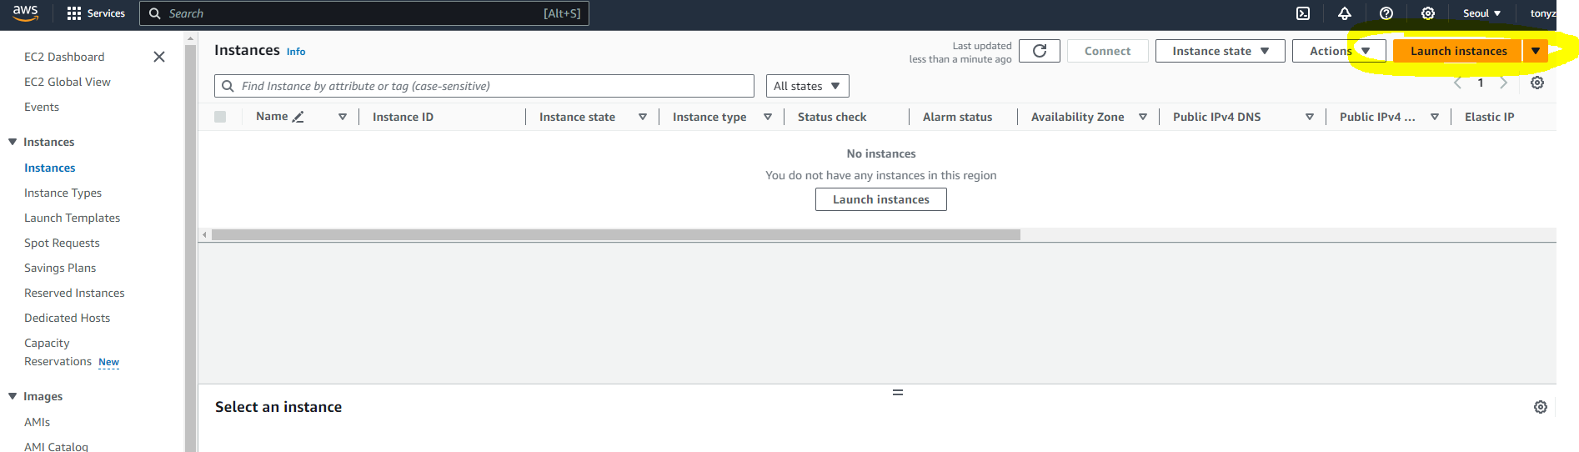The width and height of the screenshot is (1579, 452).
Task: Collapse the Instances sidebar section
Action: (x=13, y=142)
